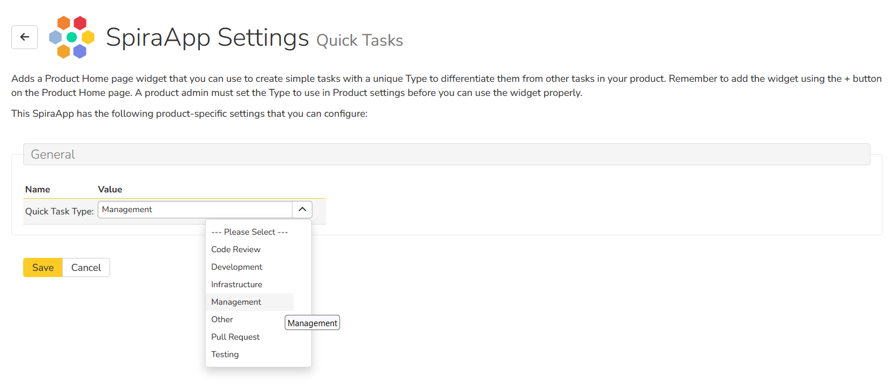Pick Pull Request in the dropdown list

click(x=235, y=337)
